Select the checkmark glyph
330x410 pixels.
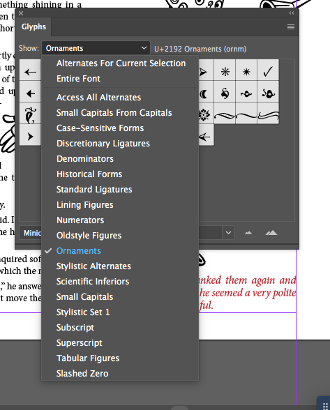click(x=268, y=72)
